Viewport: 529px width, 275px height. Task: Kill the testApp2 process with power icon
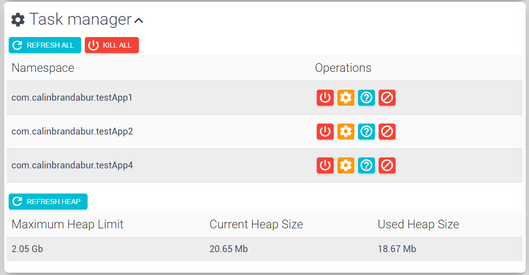click(325, 131)
